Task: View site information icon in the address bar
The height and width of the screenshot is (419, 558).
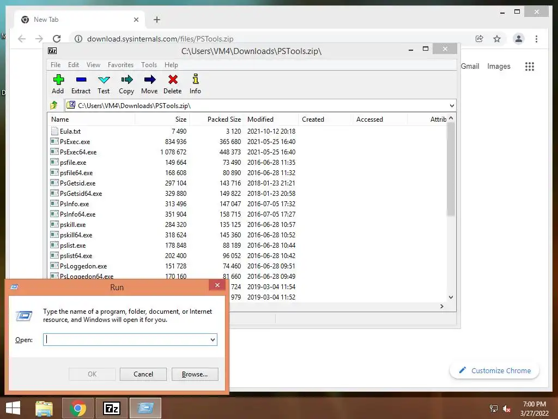Action: pos(78,39)
